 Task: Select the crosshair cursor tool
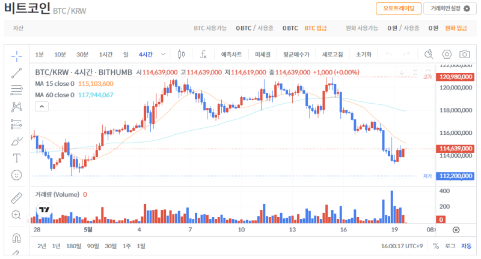(x=17, y=56)
